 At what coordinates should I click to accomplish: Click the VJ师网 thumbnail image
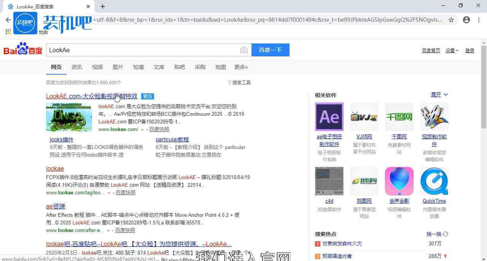tap(364, 117)
